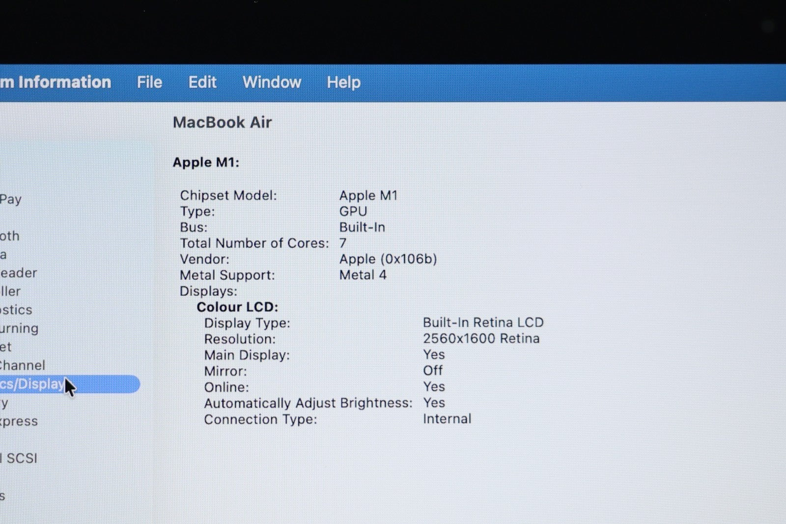Click the bold Colour LCD heading
Viewport: 786px width, 524px height.
pyautogui.click(x=237, y=307)
